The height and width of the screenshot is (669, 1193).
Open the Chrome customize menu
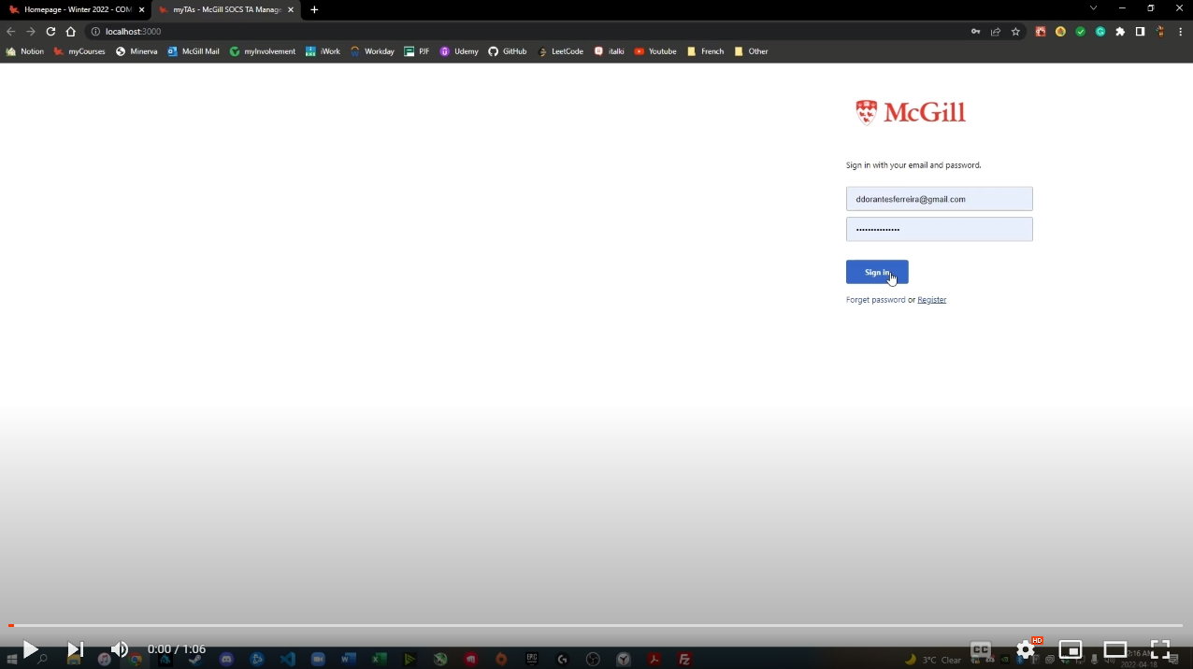(x=1180, y=31)
